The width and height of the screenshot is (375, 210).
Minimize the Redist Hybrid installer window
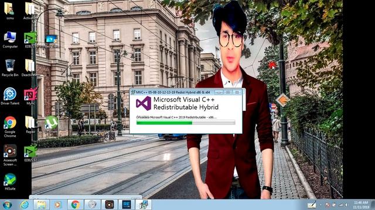point(219,92)
